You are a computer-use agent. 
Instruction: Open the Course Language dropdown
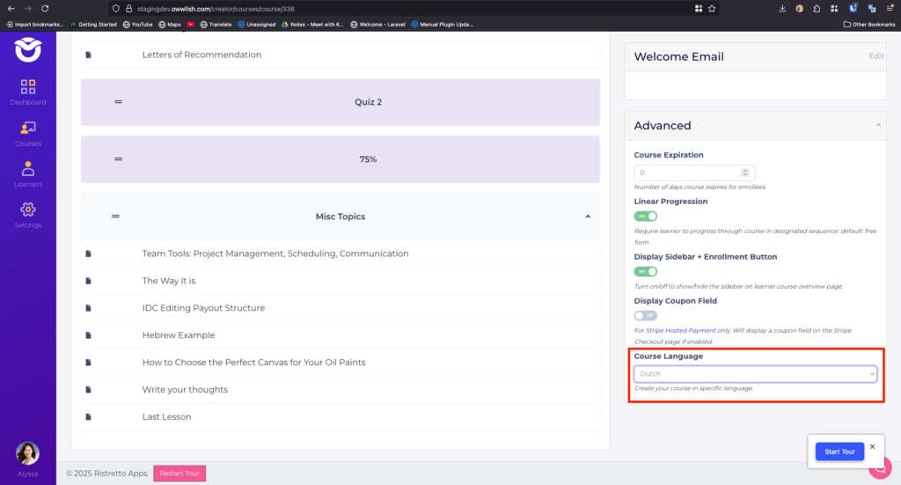(x=757, y=374)
